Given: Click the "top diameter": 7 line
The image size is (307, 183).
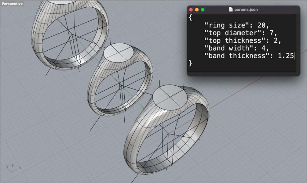Looking at the screenshot, I should coord(241,33).
